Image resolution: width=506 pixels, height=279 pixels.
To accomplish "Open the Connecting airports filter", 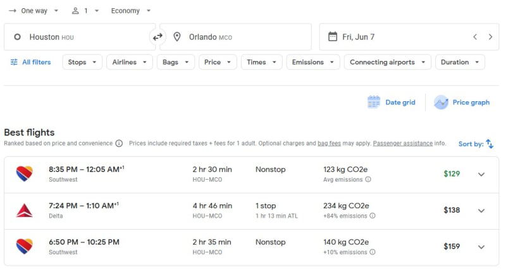I will coord(388,62).
